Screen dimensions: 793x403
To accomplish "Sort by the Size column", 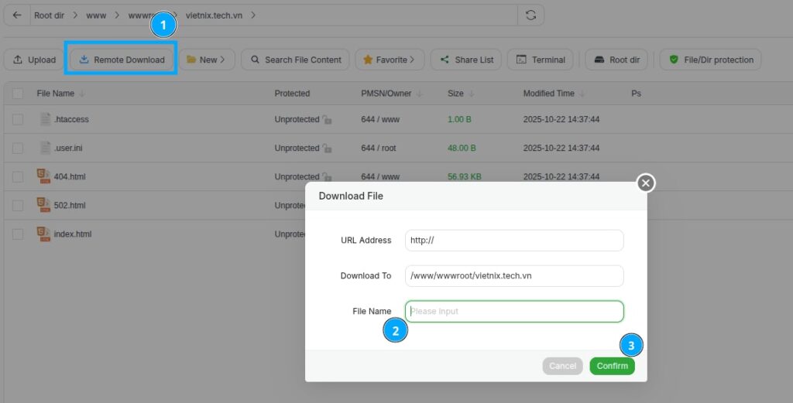I will [461, 94].
